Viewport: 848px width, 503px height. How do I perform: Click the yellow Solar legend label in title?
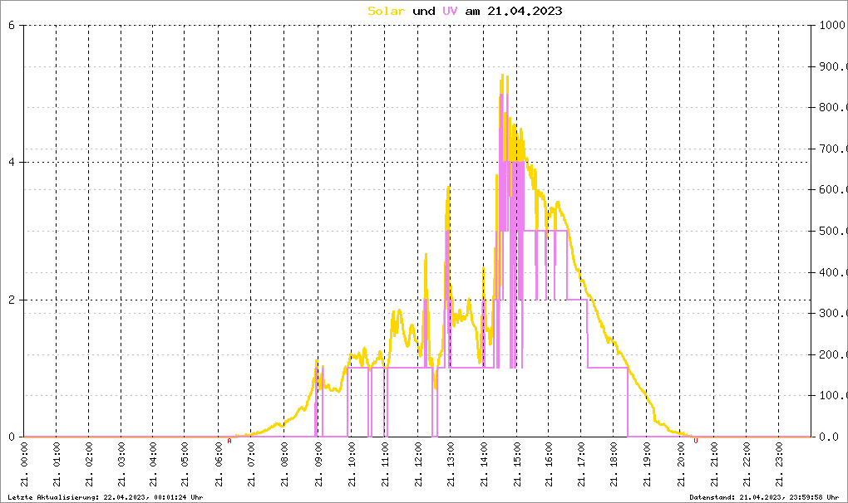pos(386,11)
